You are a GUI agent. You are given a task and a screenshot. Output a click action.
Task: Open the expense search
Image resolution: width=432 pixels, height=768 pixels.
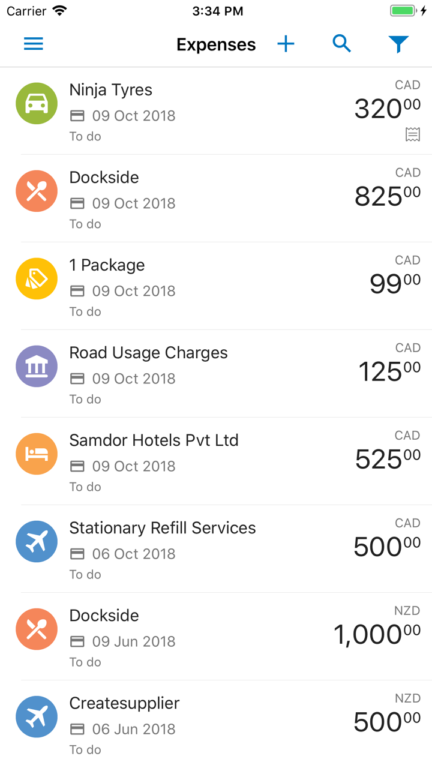(341, 44)
